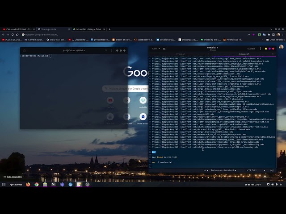Open volume control in system tray
The width and height of the screenshot is (286, 214).
pos(273,185)
